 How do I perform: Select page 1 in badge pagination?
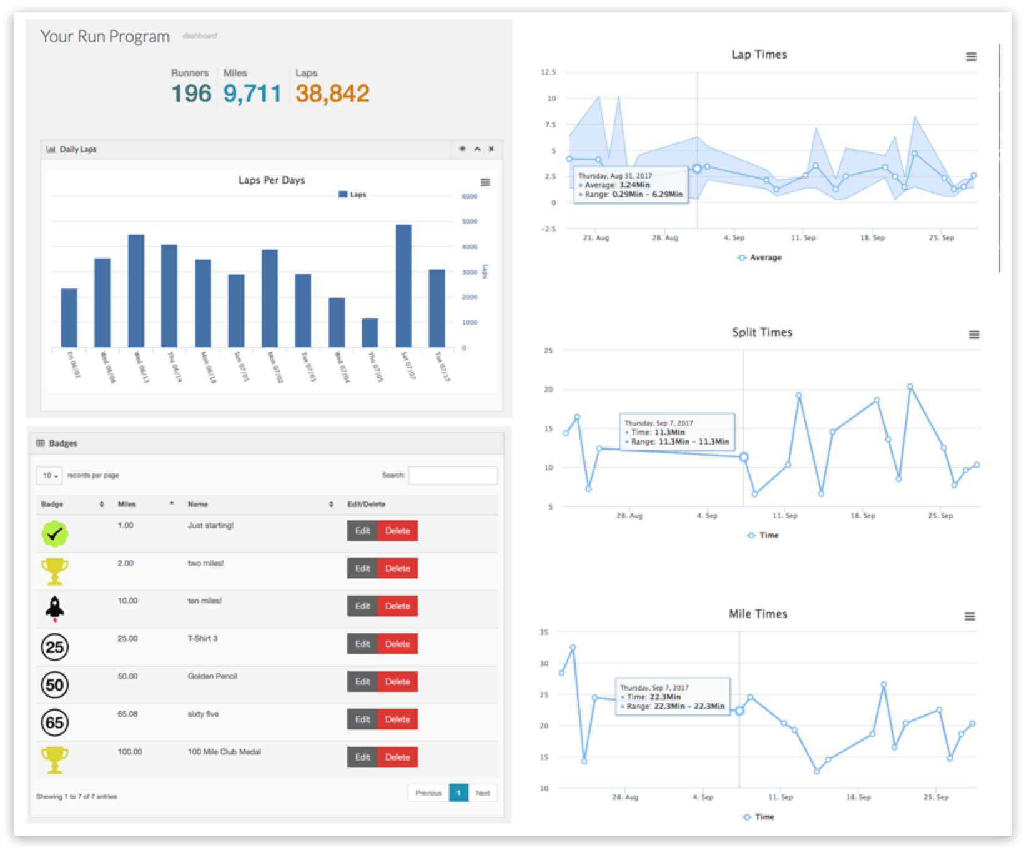click(x=458, y=793)
